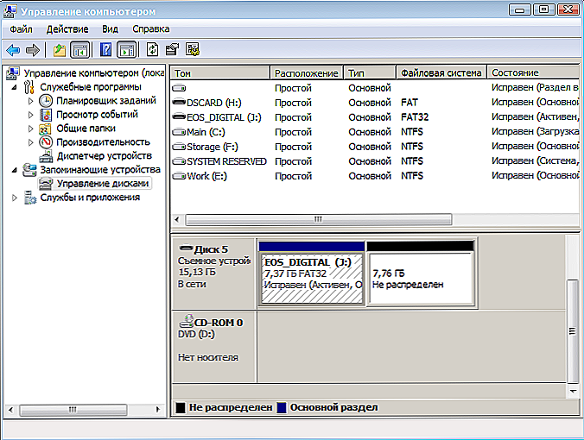Sort by Файловая система column header
Image resolution: width=584 pixels, height=440 pixels.
[x=441, y=72]
